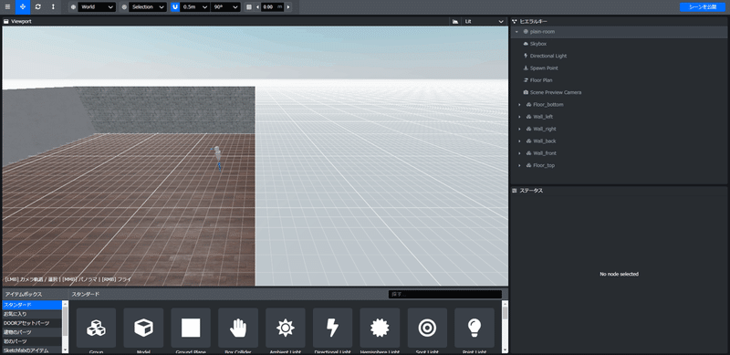Open the World transform space dropdown
This screenshot has height=355, width=730.
[x=97, y=7]
